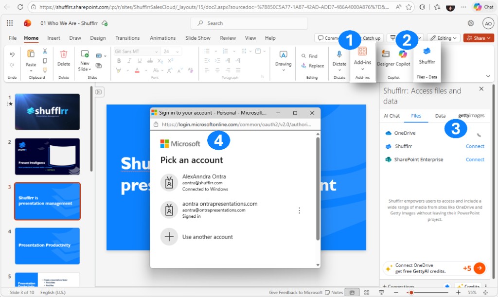498x297 pixels.
Task: Open Designer from the ribbon
Action: tap(386, 58)
